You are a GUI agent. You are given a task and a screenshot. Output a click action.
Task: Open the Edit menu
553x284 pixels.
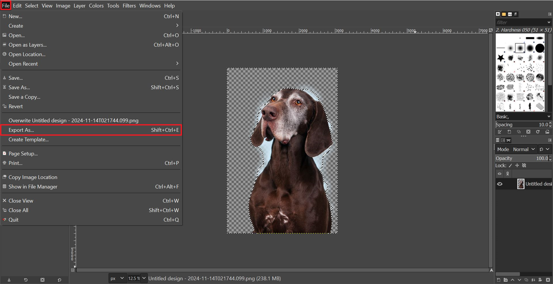(x=17, y=6)
